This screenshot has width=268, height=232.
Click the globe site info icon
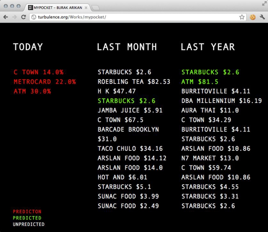coord(33,17)
